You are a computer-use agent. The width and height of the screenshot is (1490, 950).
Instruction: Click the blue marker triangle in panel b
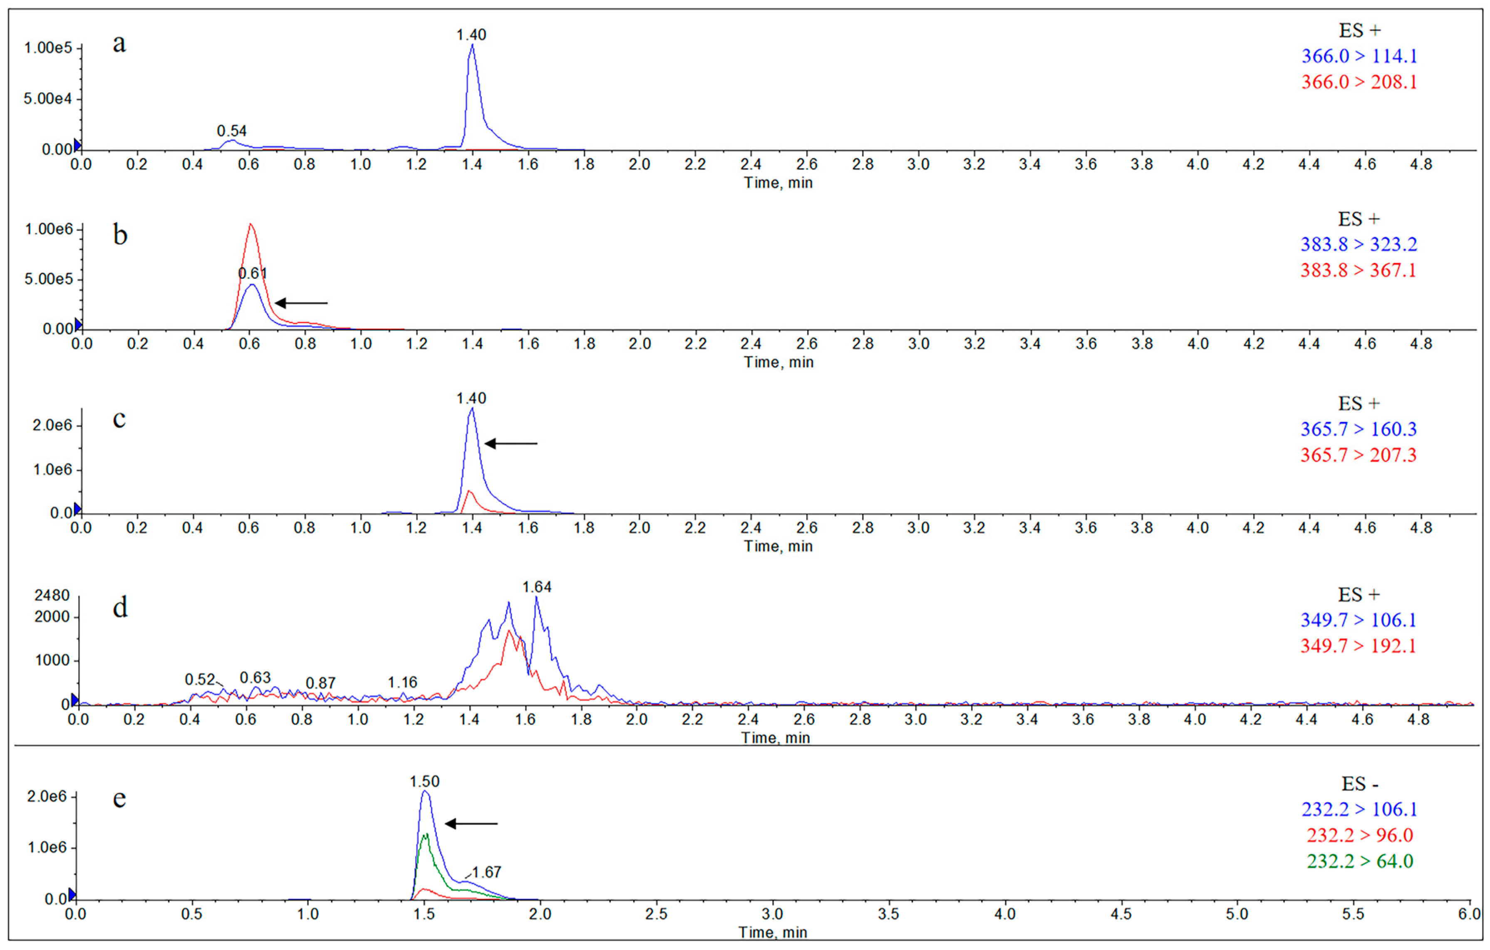point(78,324)
